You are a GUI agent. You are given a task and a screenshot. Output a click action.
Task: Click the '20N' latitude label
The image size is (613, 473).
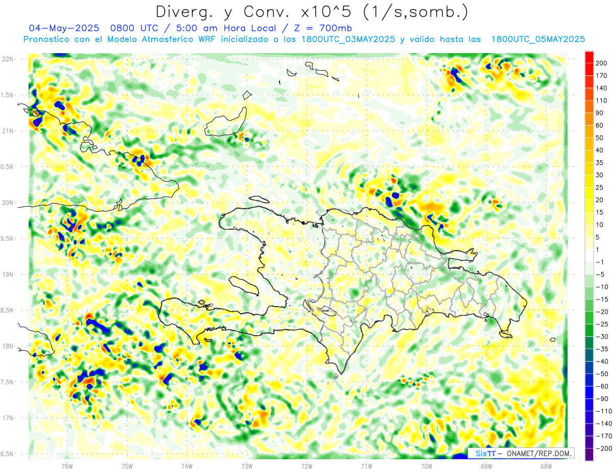click(8, 203)
